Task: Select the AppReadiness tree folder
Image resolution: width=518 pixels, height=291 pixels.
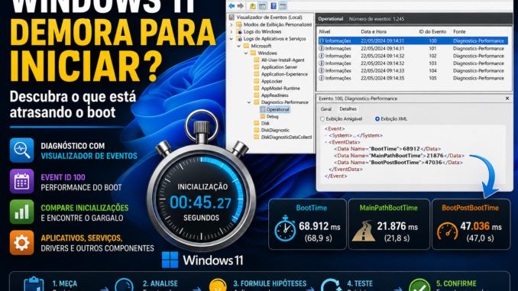Action: [274, 95]
